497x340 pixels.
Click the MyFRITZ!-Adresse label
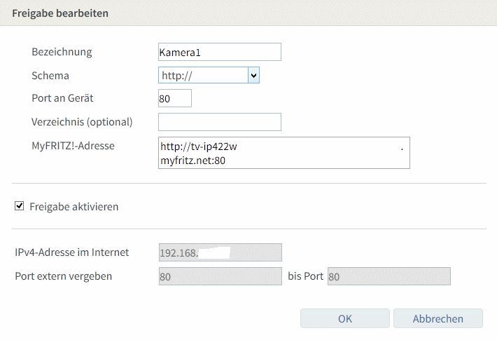pyautogui.click(x=73, y=145)
